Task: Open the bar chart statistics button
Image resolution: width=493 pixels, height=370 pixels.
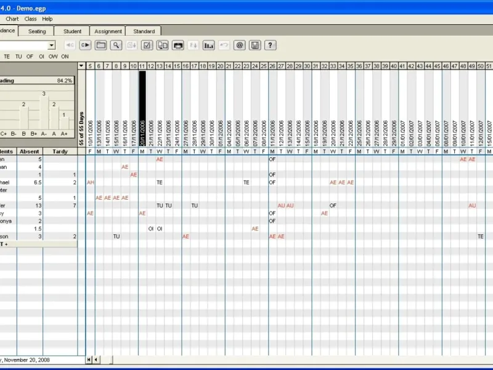Action: [208, 45]
